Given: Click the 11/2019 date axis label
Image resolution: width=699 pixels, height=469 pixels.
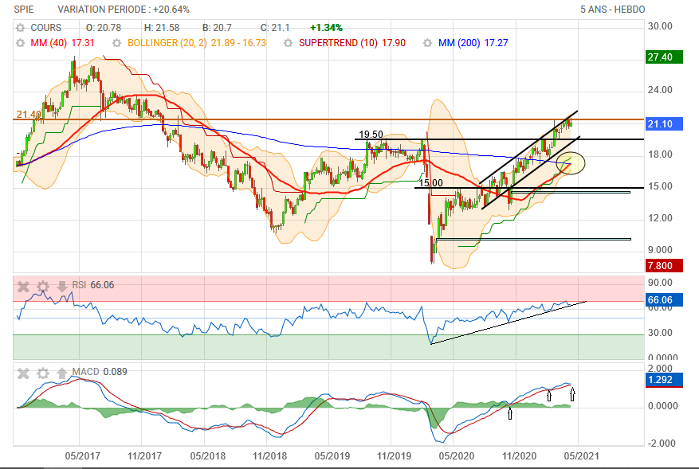Looking at the screenshot, I should pos(394,456).
